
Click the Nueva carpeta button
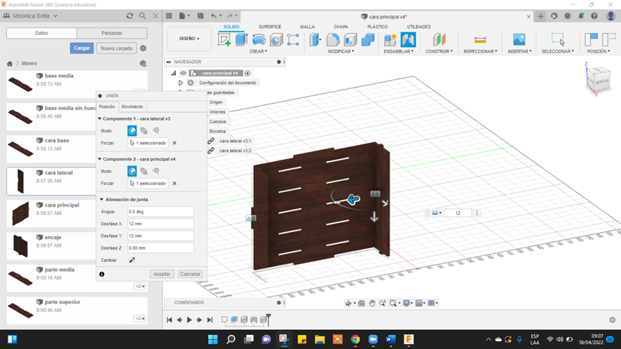(116, 48)
